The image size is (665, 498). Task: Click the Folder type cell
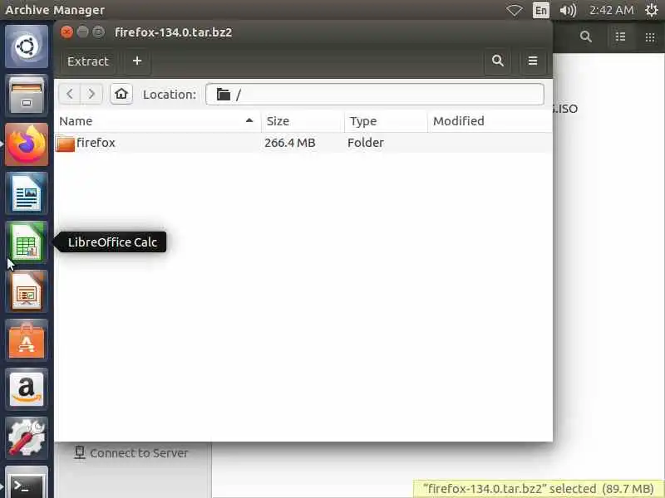click(366, 143)
